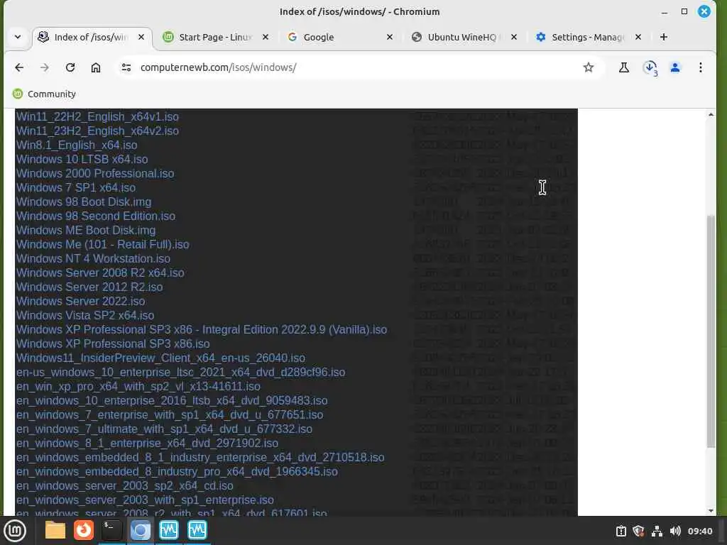The width and height of the screenshot is (727, 545).
Task: Expand the tab search dropdown
Action: coord(18,37)
